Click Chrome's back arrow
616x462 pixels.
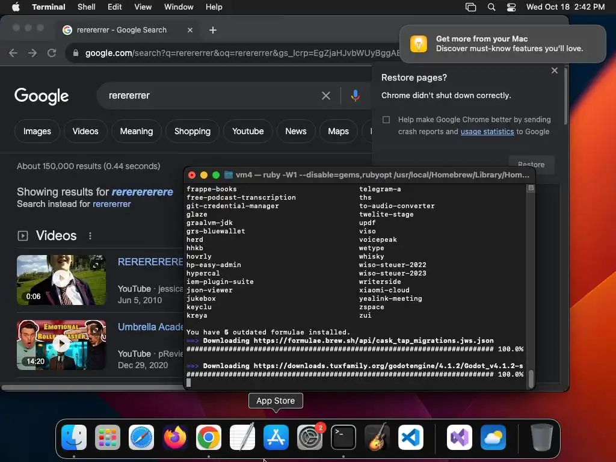[13, 53]
